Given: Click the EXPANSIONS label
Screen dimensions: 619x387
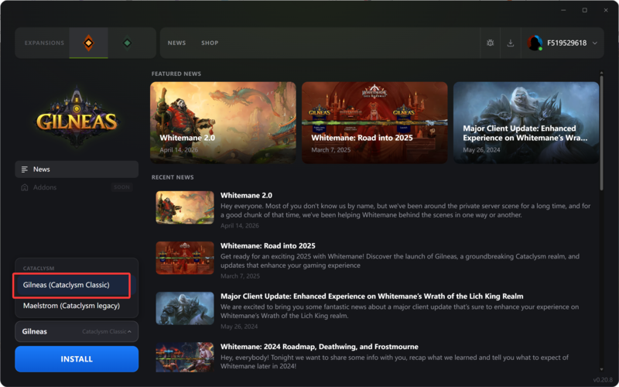Looking at the screenshot, I should click(44, 43).
